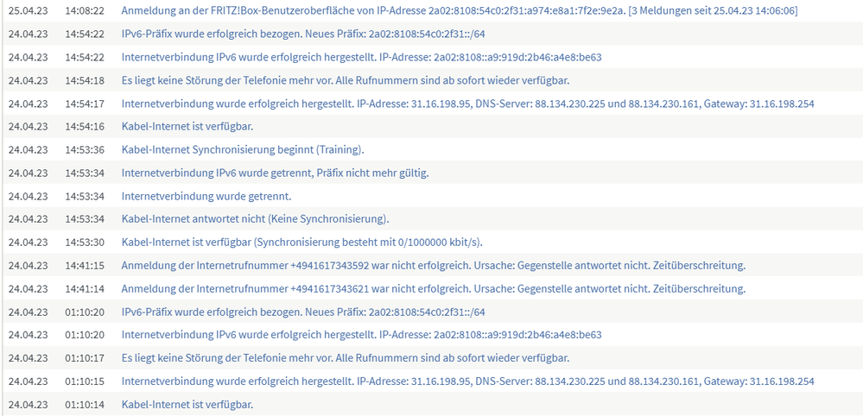Open the 01:10:14 Kabel-Internet ist verfügbar message
This screenshot has height=416, width=863.
coord(187,405)
